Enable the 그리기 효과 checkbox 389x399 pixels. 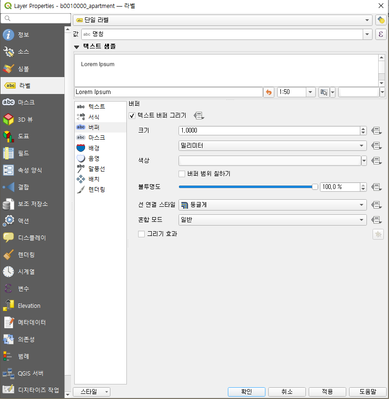point(141,234)
